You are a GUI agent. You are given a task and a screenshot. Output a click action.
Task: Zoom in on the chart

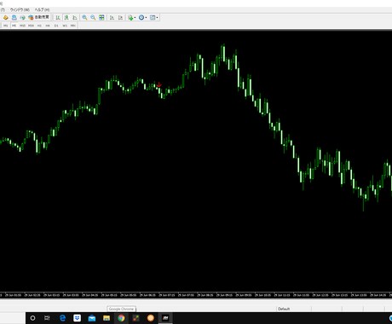(84, 18)
